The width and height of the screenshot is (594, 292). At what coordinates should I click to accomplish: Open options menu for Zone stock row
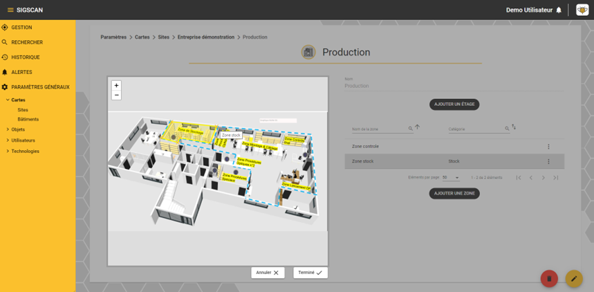coord(548,161)
